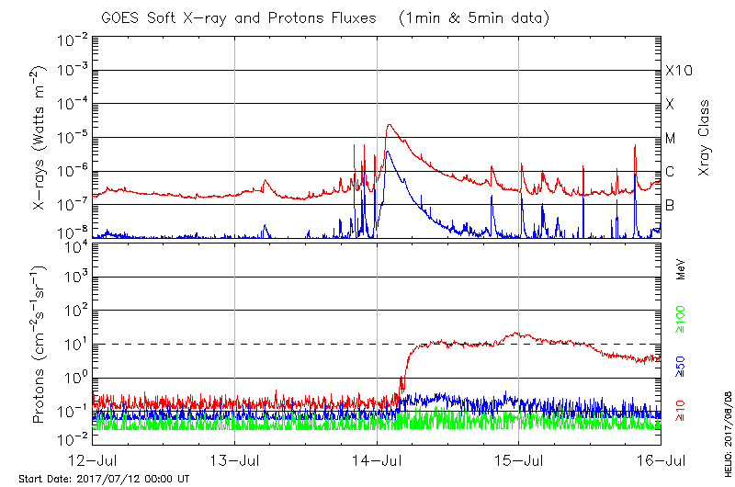
Task: Click the B flare class label
Action: 670,205
